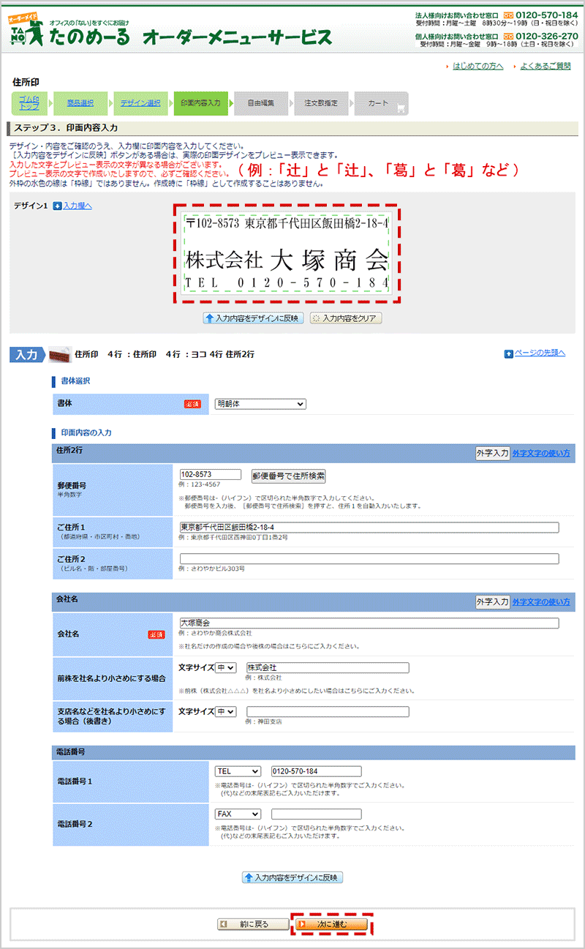
Task: Go to デザイン選択 step
Action: (x=140, y=103)
